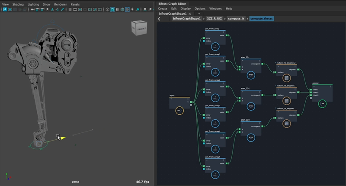Click the get_from_array3 node circle icon
This screenshot has height=186, width=346.
click(x=215, y=124)
